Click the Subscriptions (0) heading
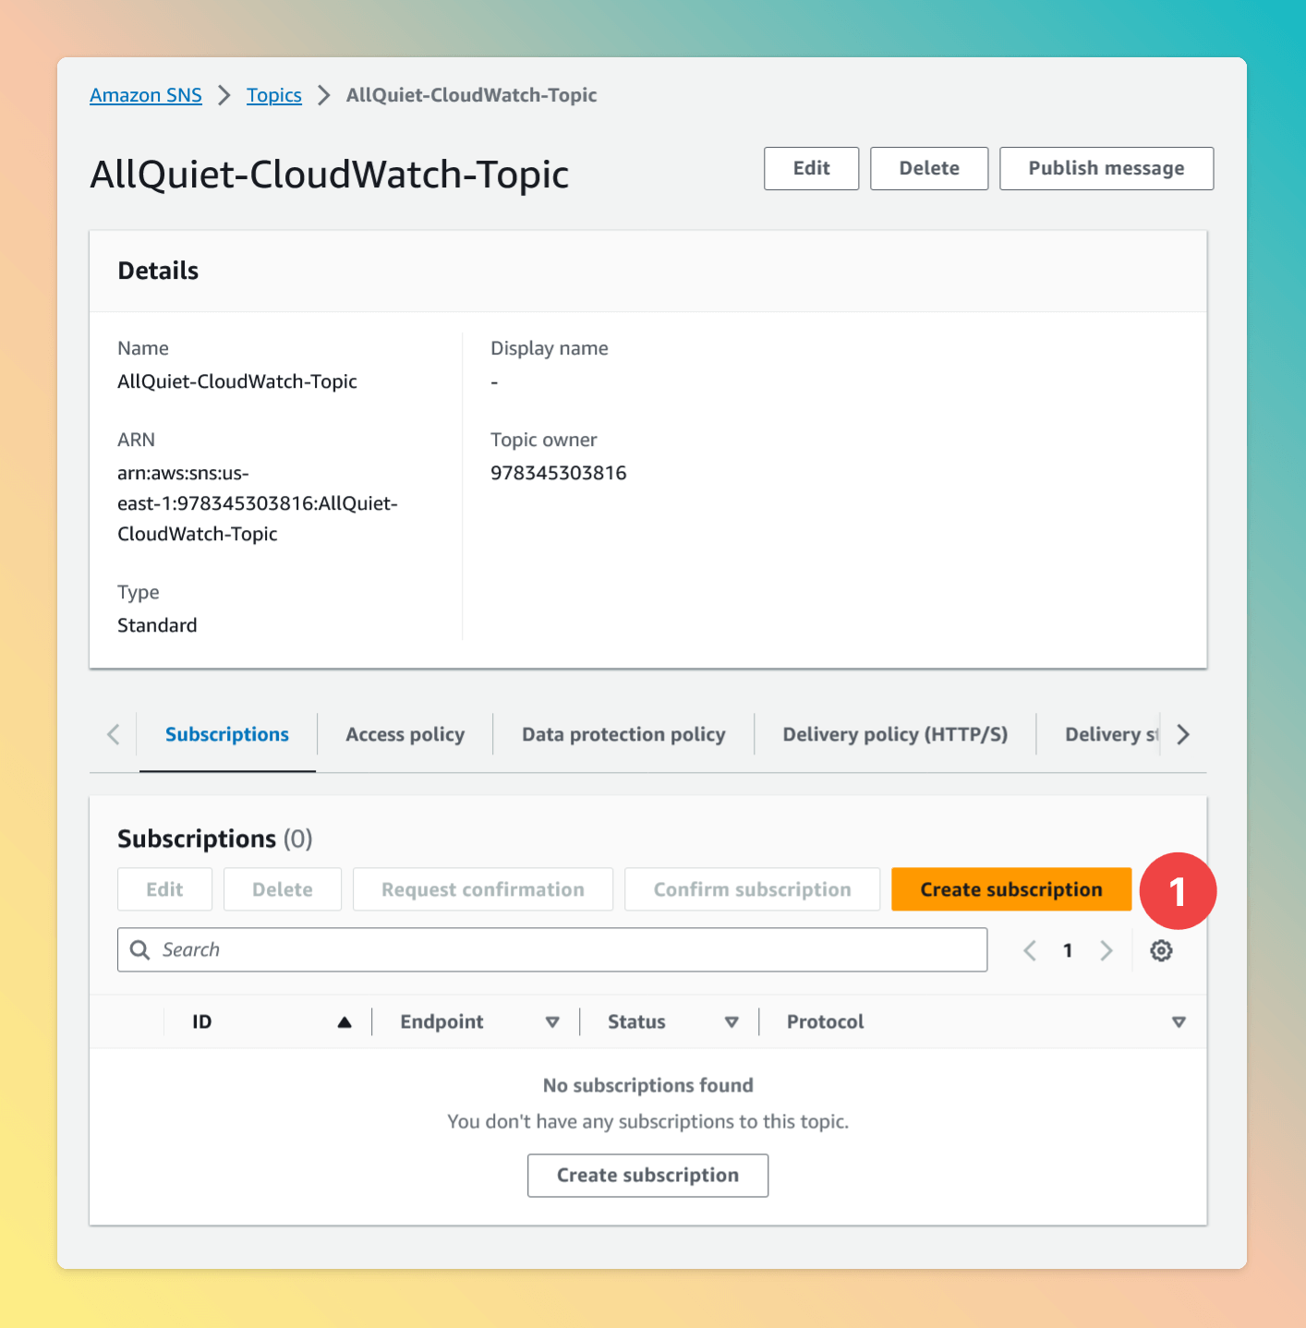Screen dimensions: 1306x1328 coord(215,839)
